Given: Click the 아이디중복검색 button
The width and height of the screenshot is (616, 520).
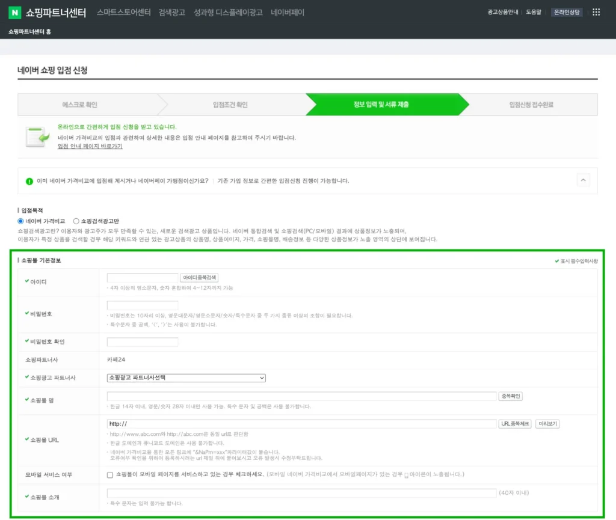Looking at the screenshot, I should tap(200, 278).
